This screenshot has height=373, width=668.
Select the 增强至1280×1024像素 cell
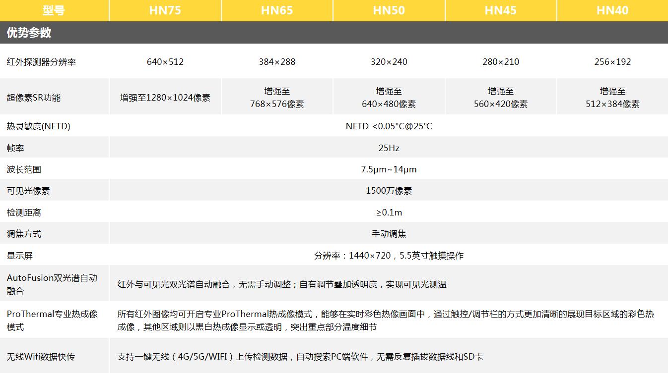(165, 98)
